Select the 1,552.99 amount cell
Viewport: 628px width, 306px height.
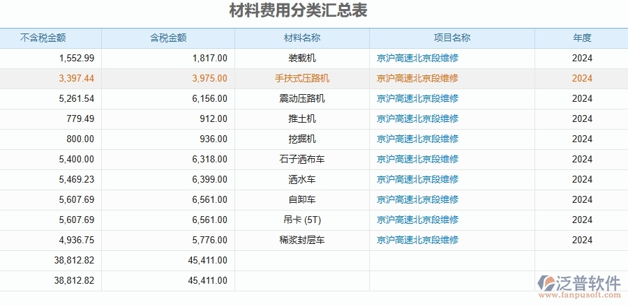point(77,59)
